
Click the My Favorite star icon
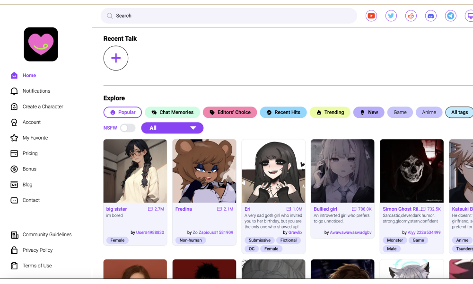click(14, 138)
